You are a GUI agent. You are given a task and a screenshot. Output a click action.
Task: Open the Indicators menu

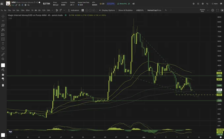click(73, 10)
